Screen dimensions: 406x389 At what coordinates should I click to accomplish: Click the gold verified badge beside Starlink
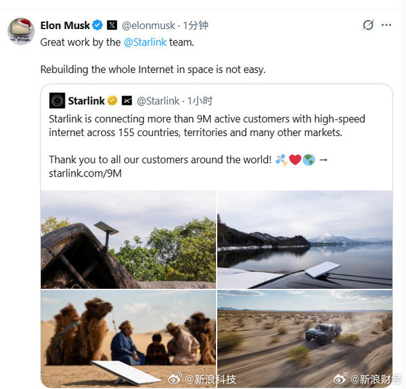coord(112,101)
